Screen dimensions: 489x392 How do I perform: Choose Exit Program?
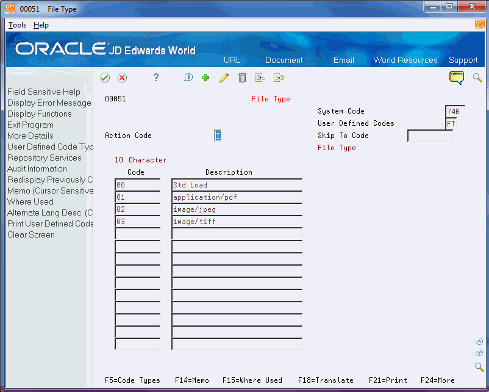tap(30, 125)
